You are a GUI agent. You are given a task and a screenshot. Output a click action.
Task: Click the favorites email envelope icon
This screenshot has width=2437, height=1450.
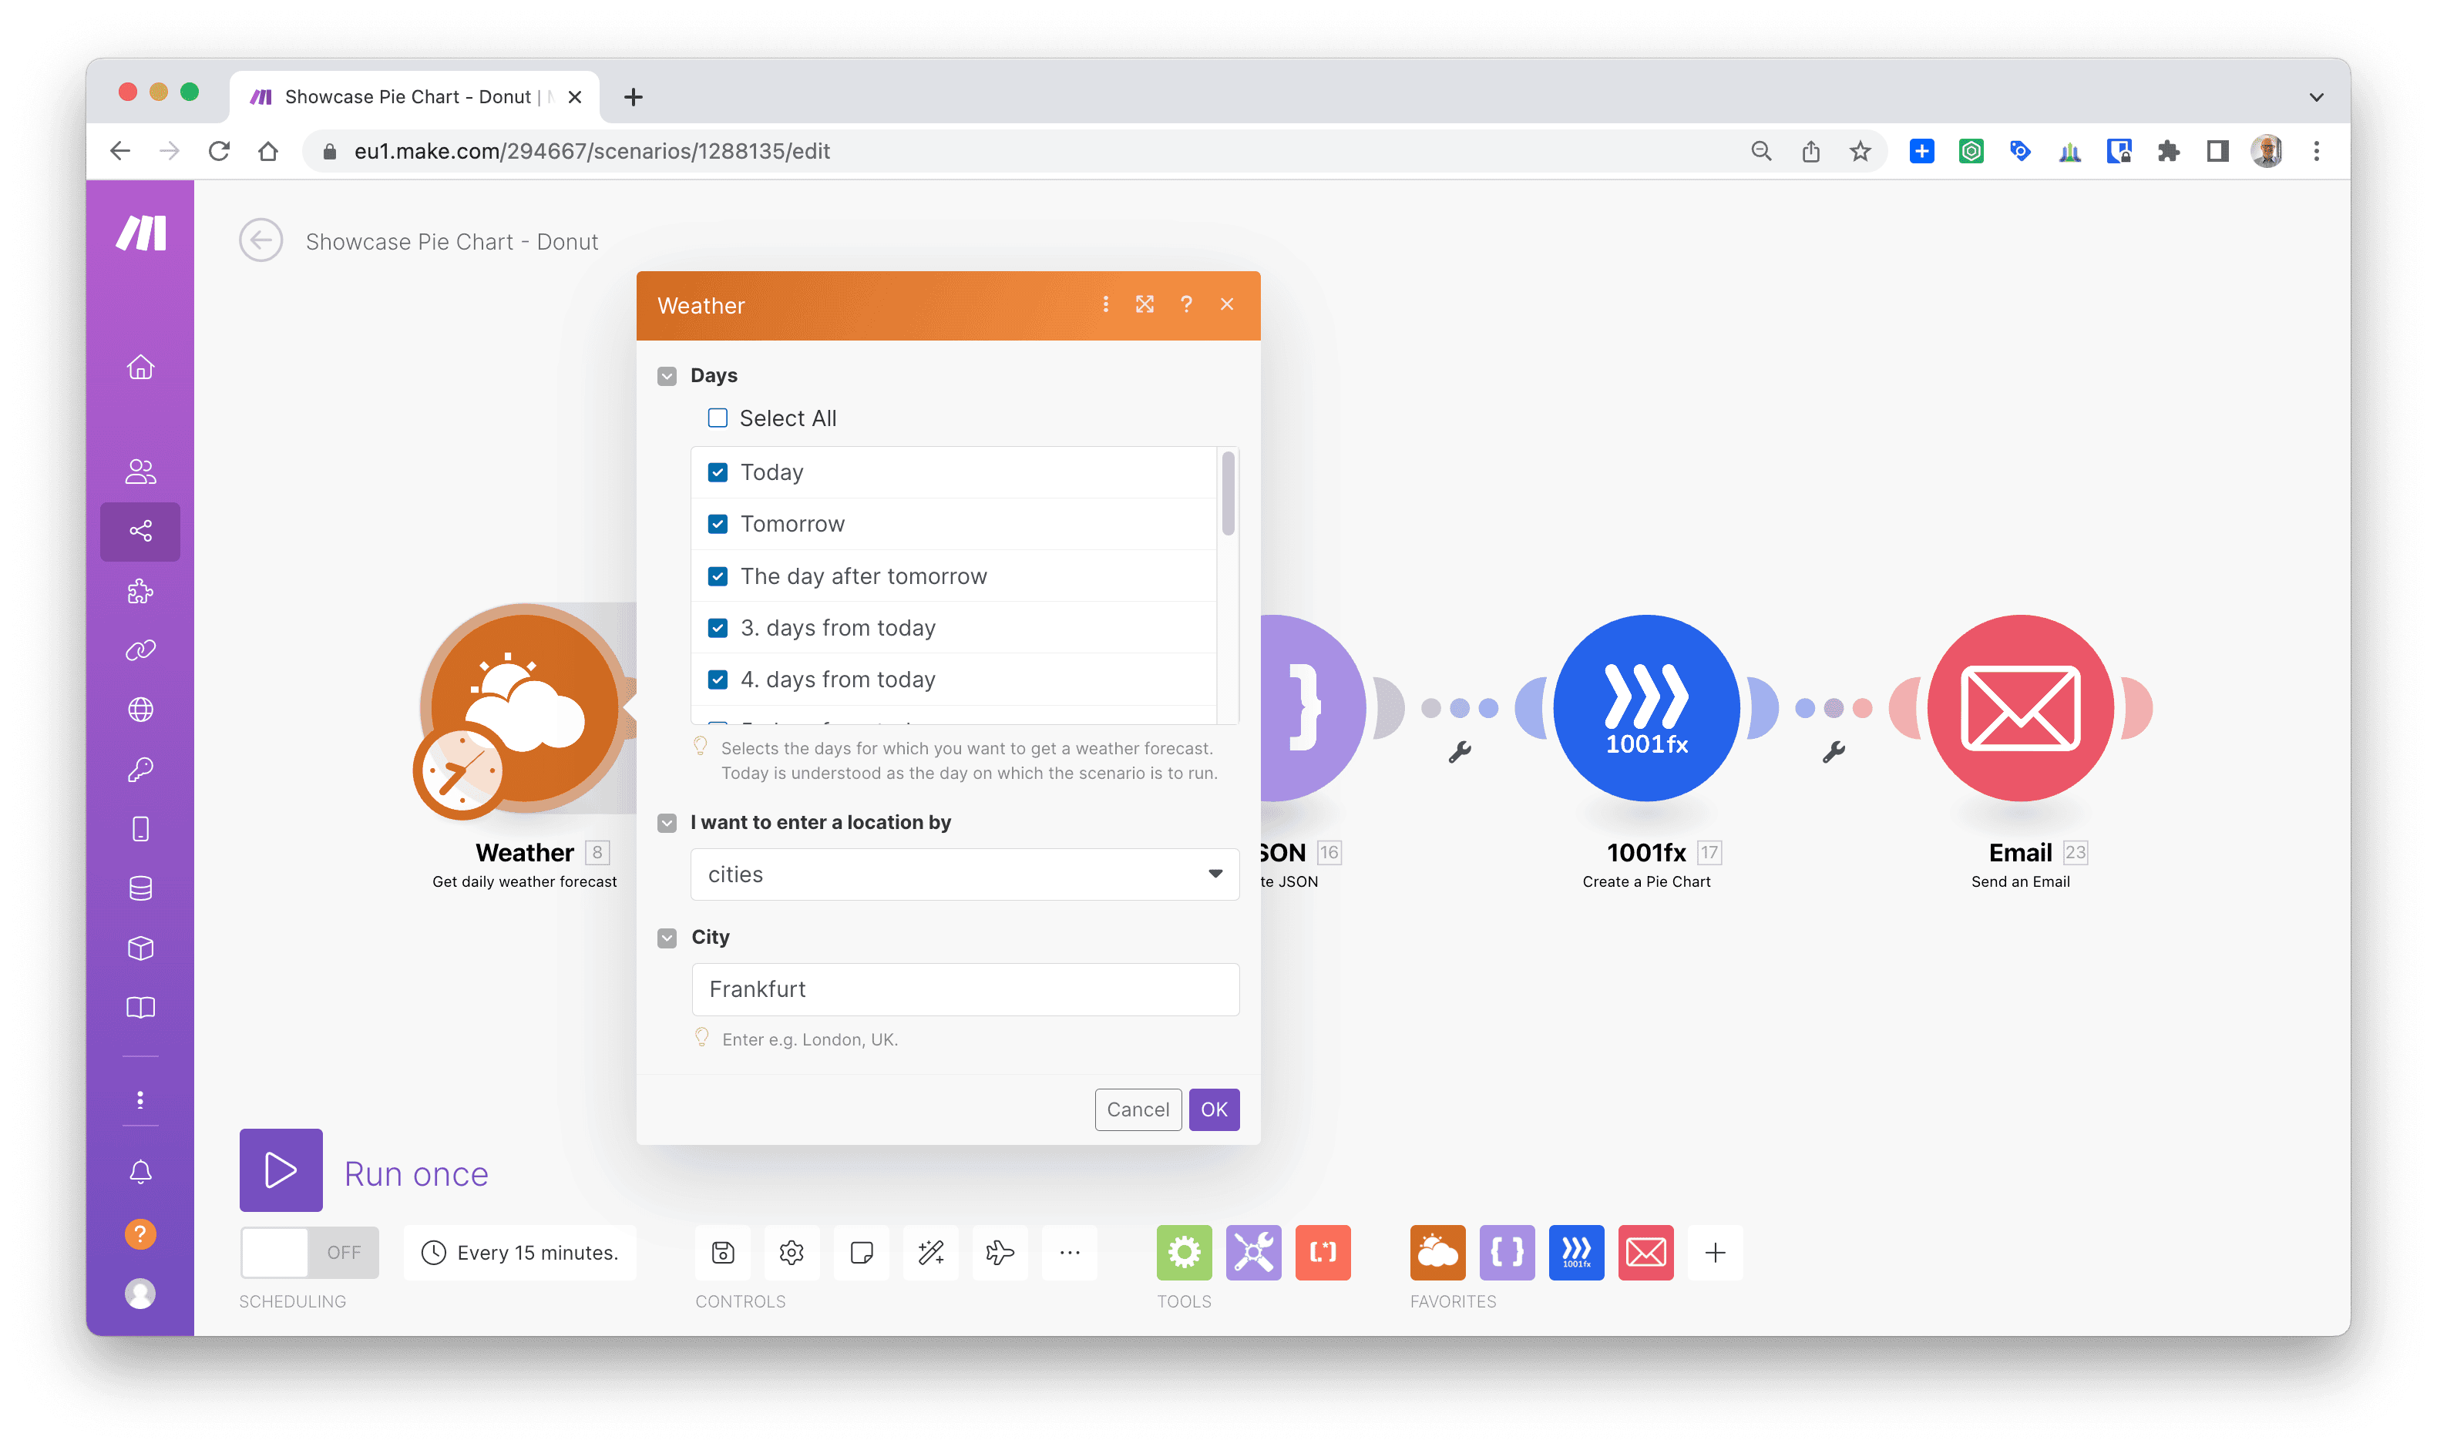click(1645, 1251)
